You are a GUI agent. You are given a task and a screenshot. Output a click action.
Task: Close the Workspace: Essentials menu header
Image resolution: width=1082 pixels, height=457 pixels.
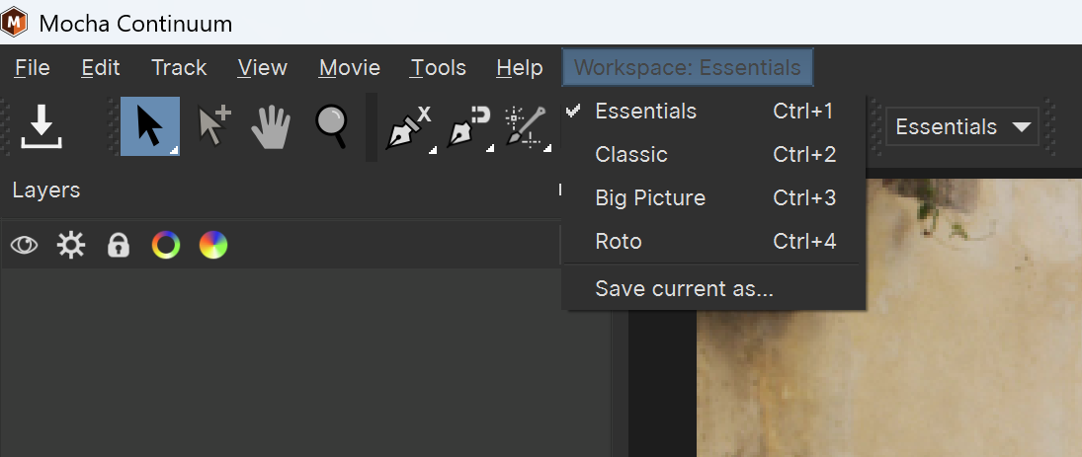pyautogui.click(x=688, y=67)
